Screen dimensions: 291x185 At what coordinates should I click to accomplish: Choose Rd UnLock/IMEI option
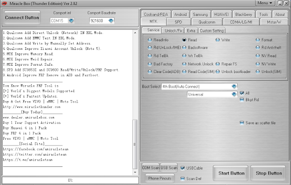pyautogui.click(x=164, y=47)
